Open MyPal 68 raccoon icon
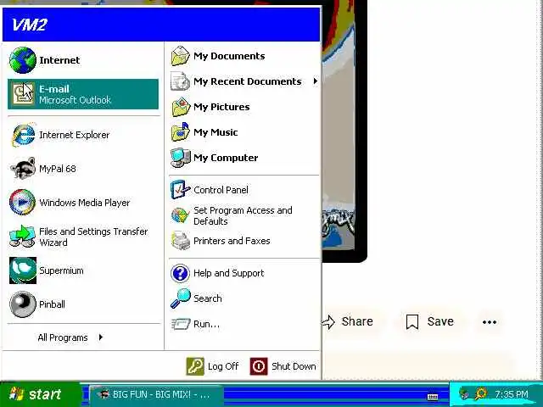This screenshot has width=543, height=407. click(23, 169)
